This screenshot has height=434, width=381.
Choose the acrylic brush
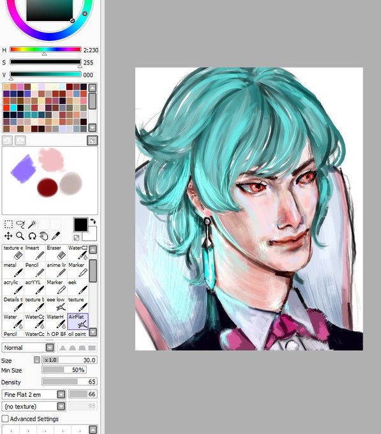(x=13, y=287)
